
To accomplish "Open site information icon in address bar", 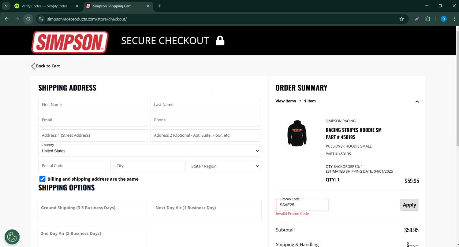I will point(41,19).
